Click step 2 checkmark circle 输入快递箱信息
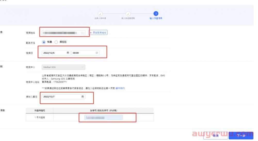Screen dimensions: 258x141 tap(128, 14)
